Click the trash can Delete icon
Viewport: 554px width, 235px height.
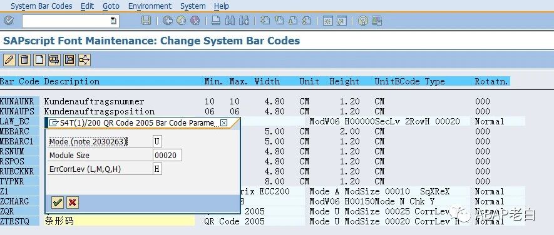24,59
